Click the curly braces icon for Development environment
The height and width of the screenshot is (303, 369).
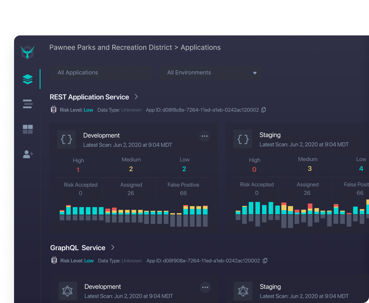click(x=67, y=139)
